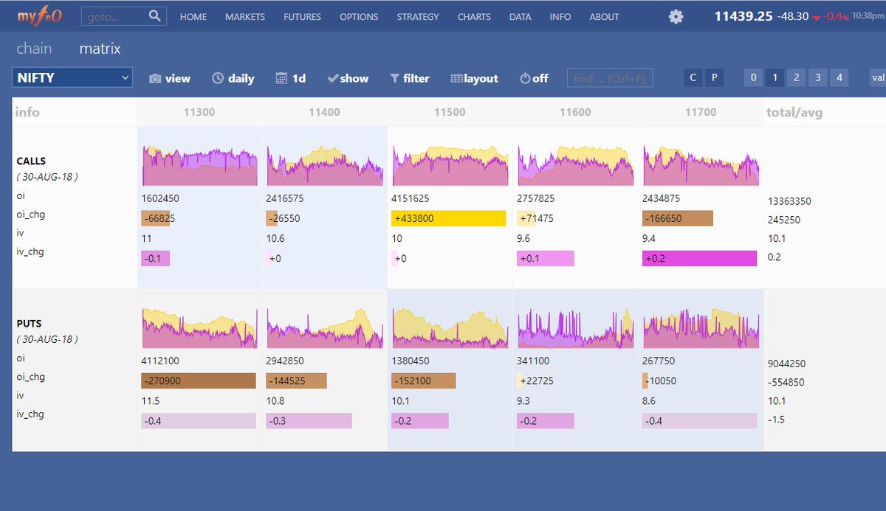Click the 11439.25 index price

(x=744, y=15)
